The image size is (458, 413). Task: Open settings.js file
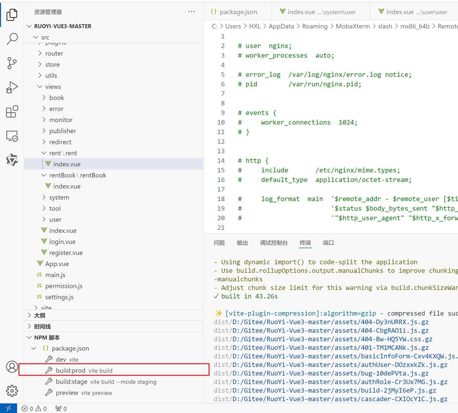(114, 297)
